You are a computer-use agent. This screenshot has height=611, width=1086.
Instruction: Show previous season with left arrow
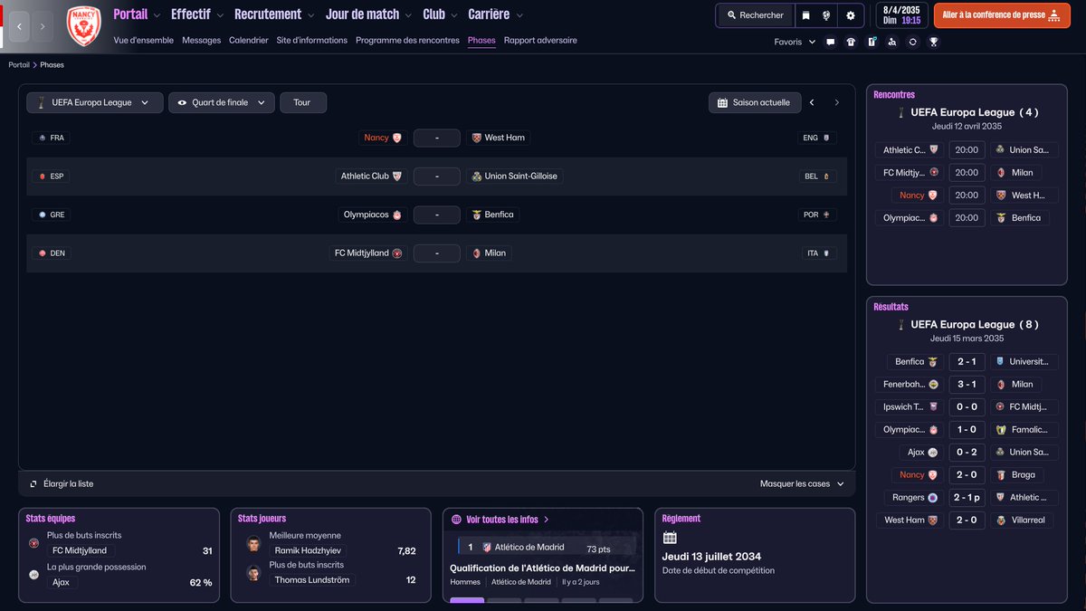(812, 102)
